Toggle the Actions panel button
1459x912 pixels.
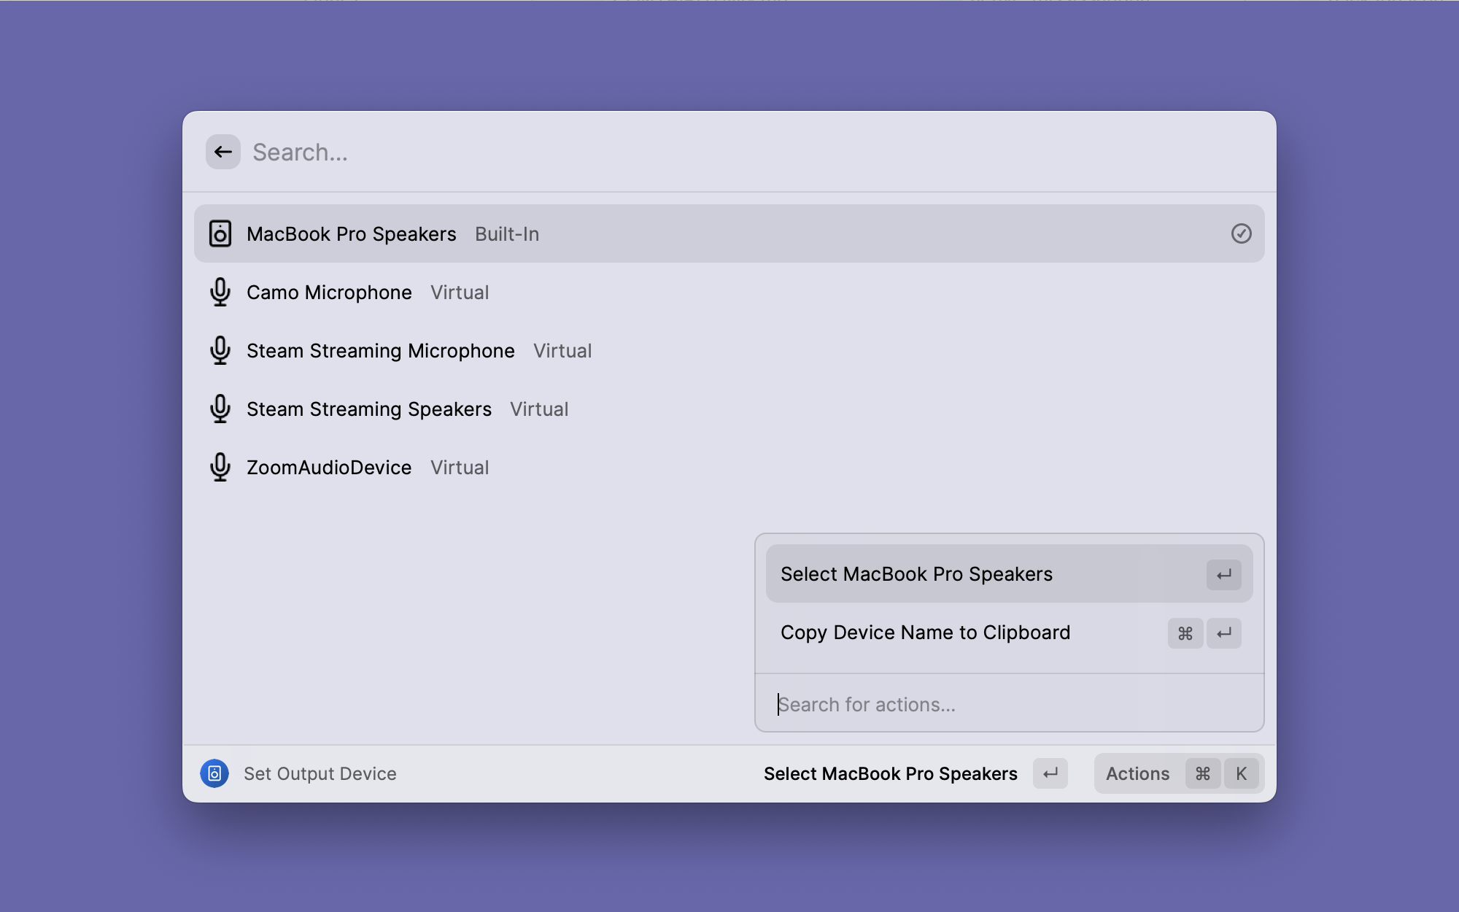(1137, 773)
